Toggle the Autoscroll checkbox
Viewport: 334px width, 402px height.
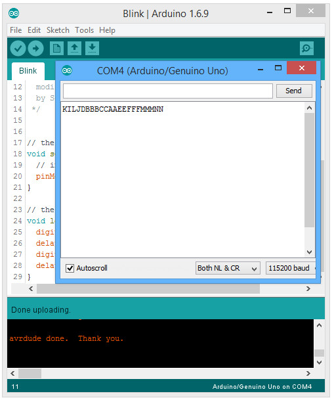[70, 268]
